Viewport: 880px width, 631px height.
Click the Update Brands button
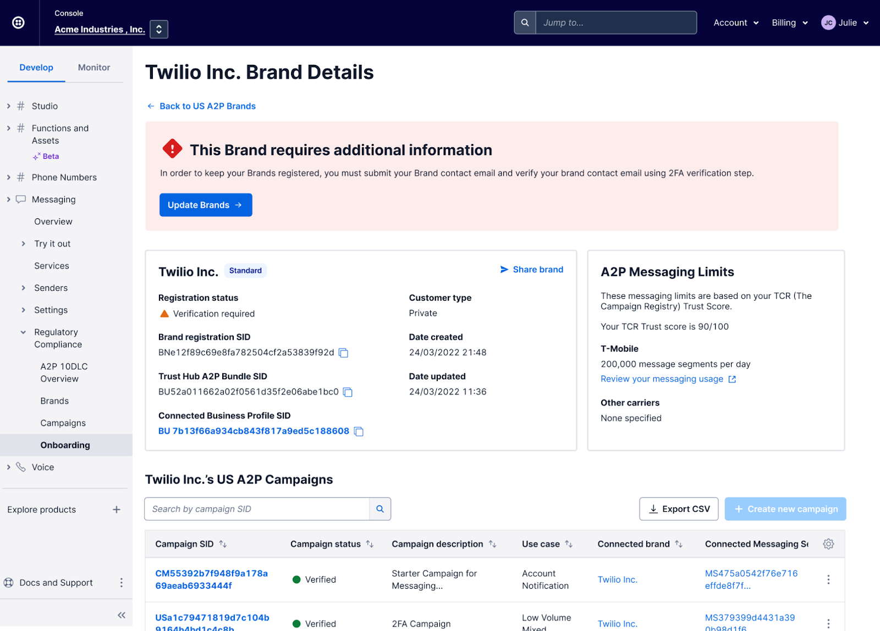(x=206, y=205)
